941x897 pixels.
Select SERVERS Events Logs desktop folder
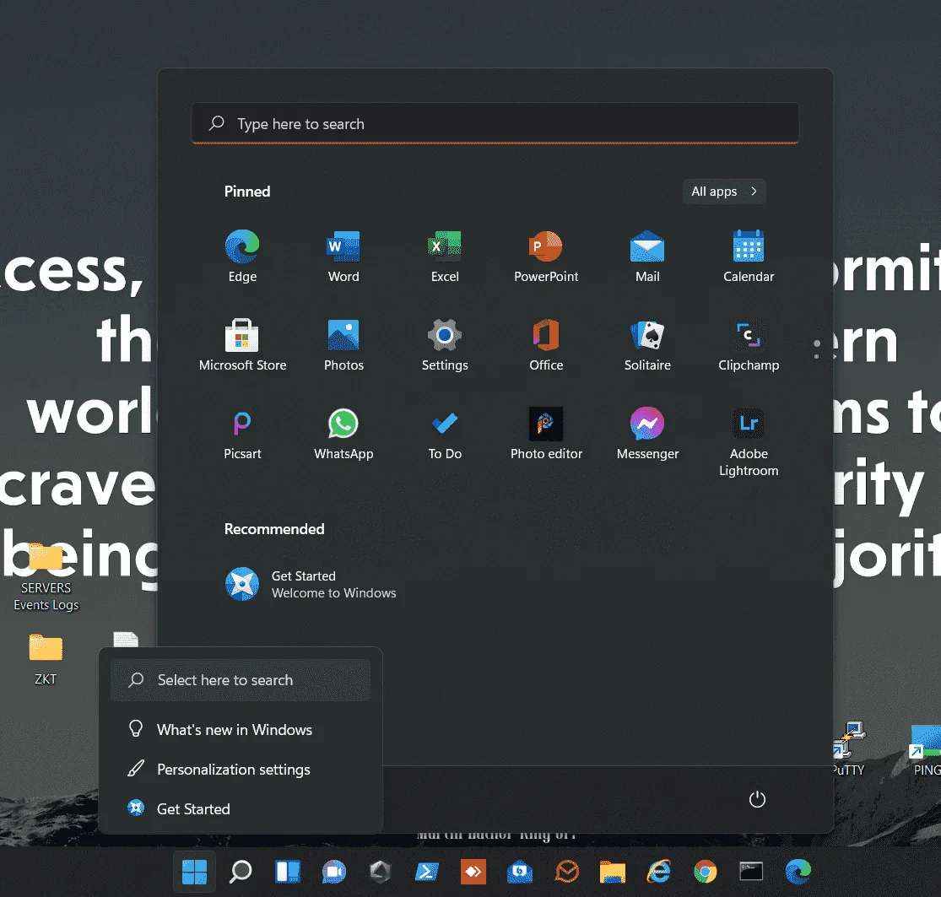pyautogui.click(x=46, y=576)
